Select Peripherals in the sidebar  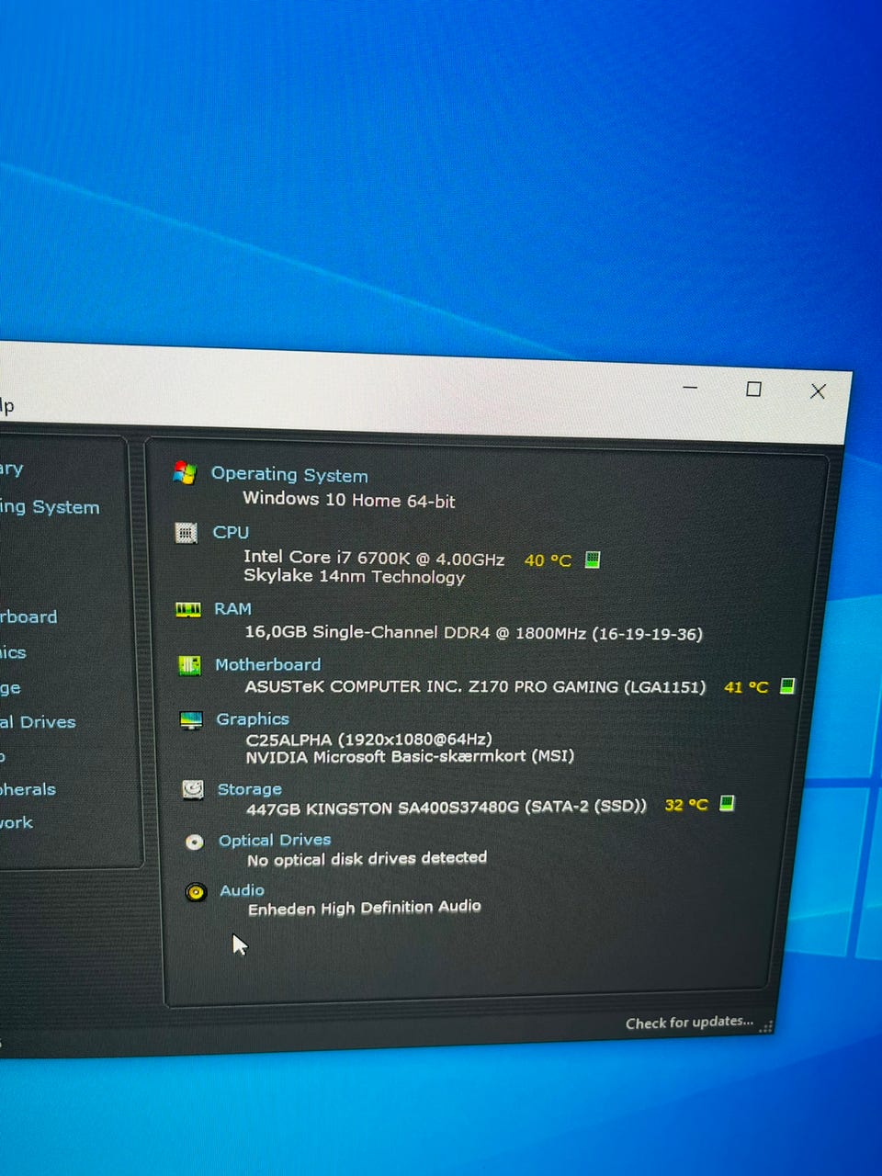point(28,789)
